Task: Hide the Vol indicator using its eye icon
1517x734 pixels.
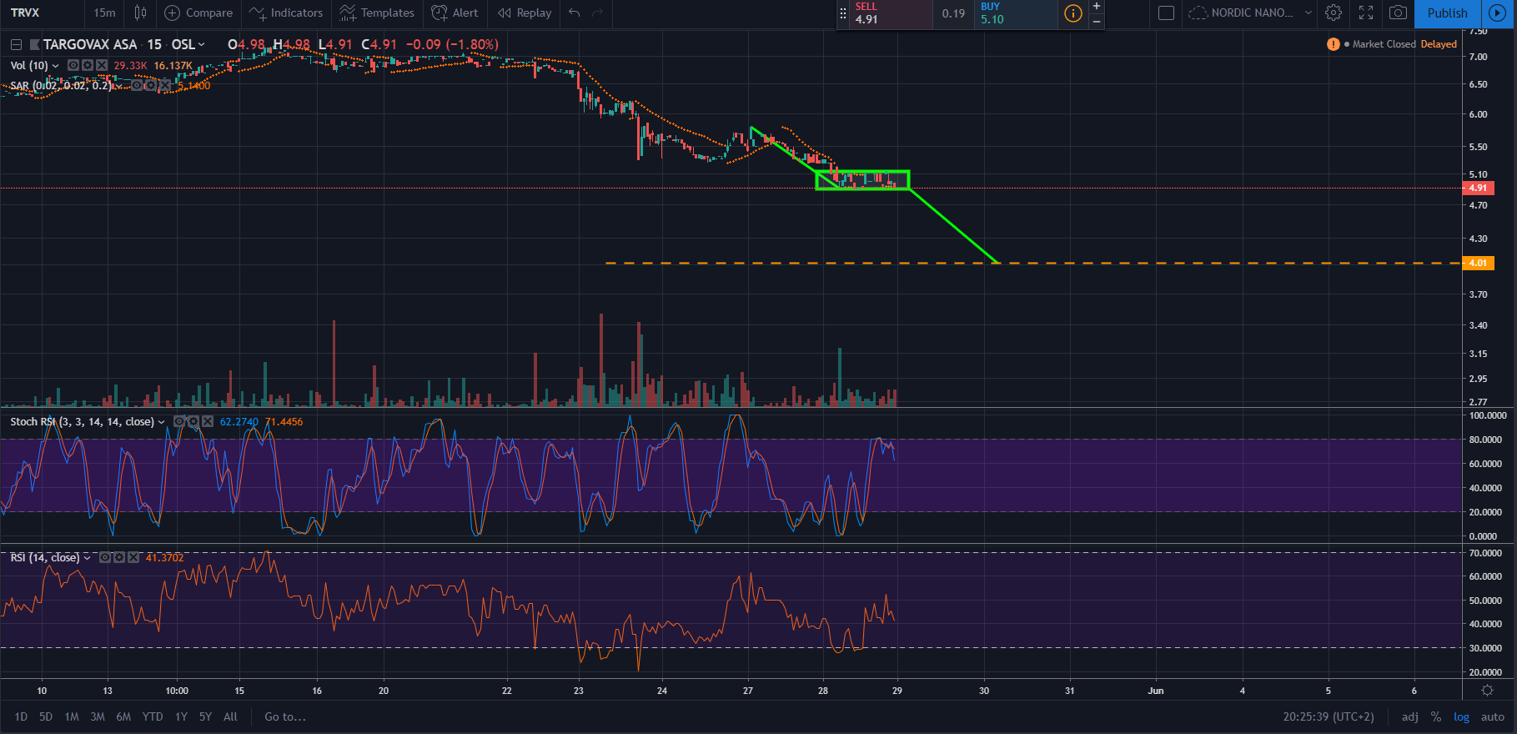Action: [x=73, y=65]
